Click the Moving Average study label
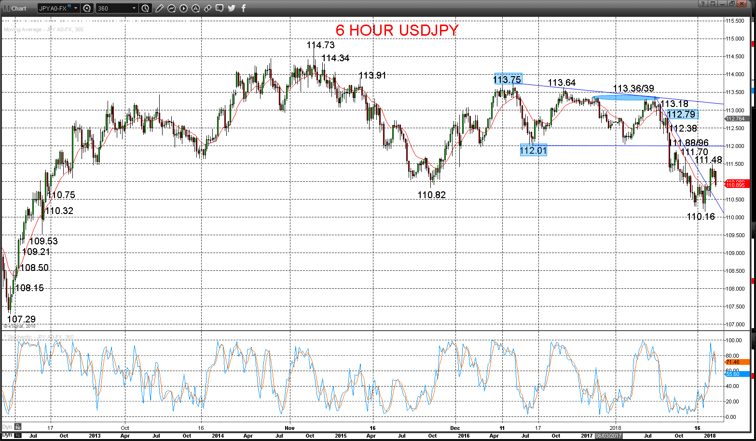The width and height of the screenshot is (756, 441). click(x=43, y=30)
